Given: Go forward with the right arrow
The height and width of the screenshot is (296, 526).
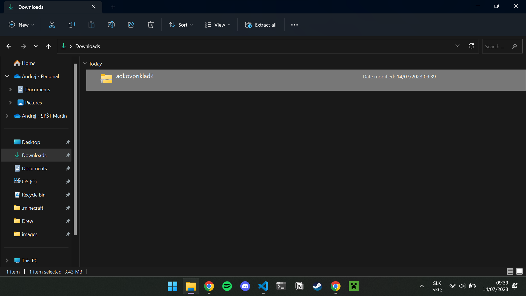Looking at the screenshot, I should [x=23, y=46].
